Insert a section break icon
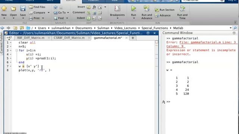Screen dimensions: 239x134 (89, 7)
